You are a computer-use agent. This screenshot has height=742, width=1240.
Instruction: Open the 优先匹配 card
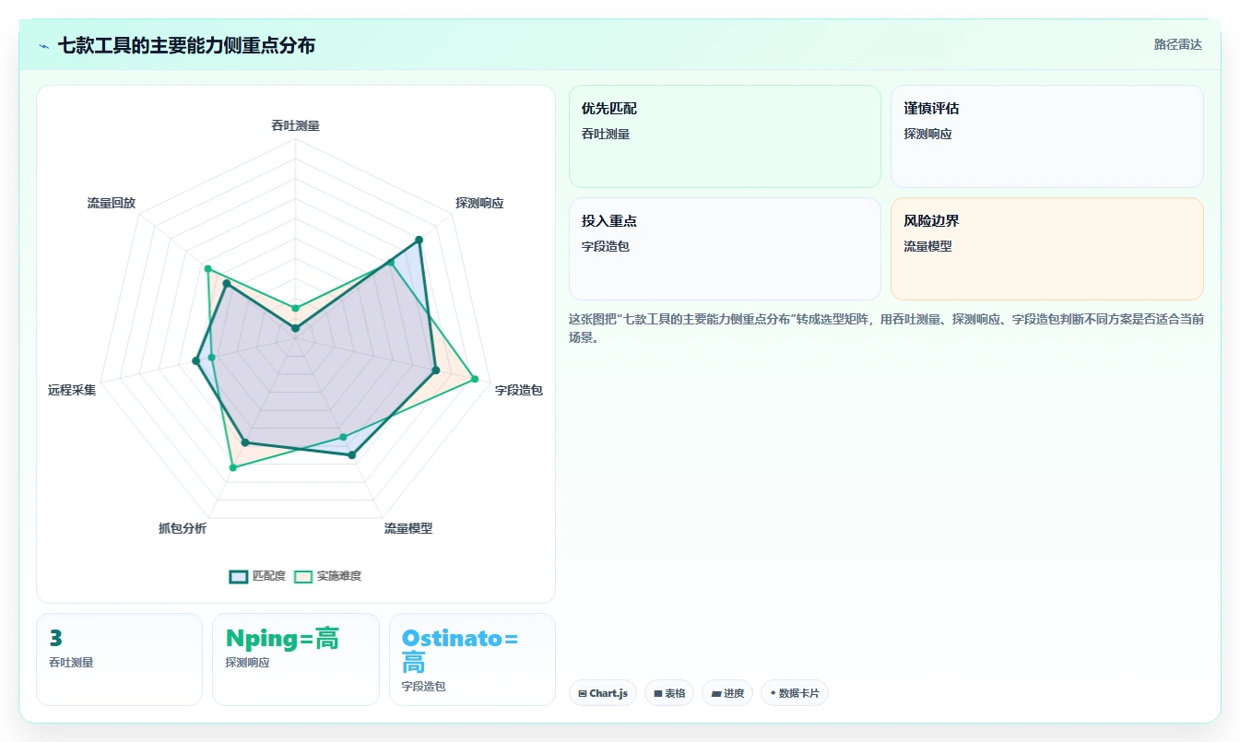(725, 136)
